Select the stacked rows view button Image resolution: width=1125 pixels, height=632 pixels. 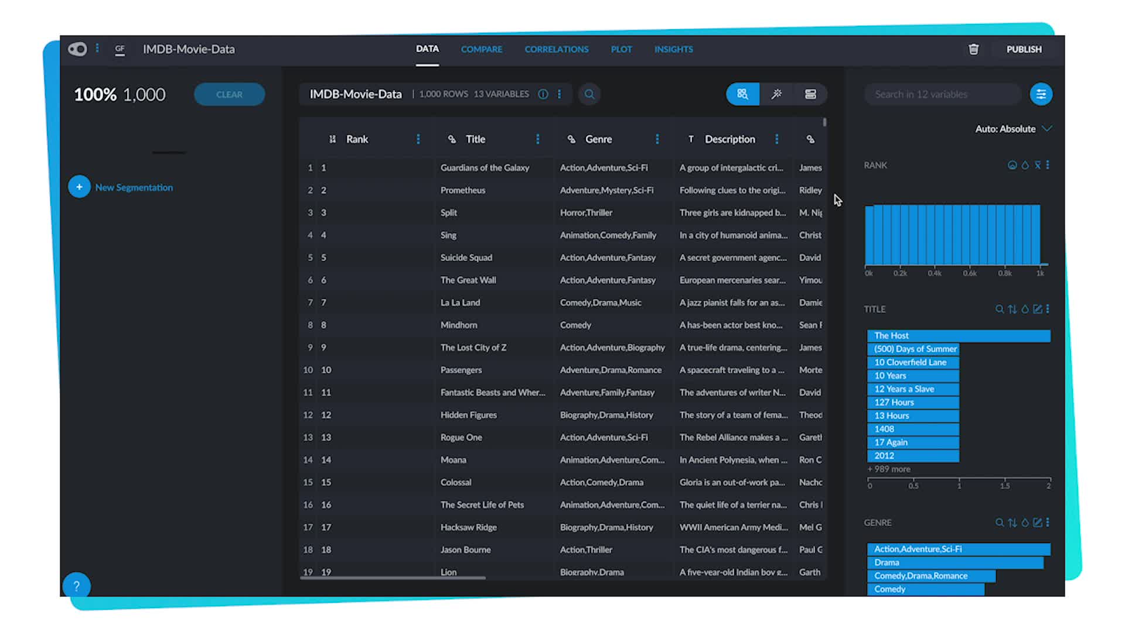(x=810, y=94)
